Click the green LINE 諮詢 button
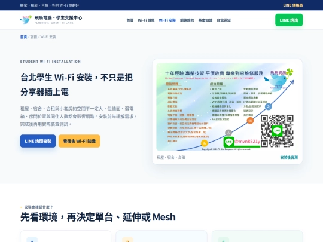 point(289,20)
